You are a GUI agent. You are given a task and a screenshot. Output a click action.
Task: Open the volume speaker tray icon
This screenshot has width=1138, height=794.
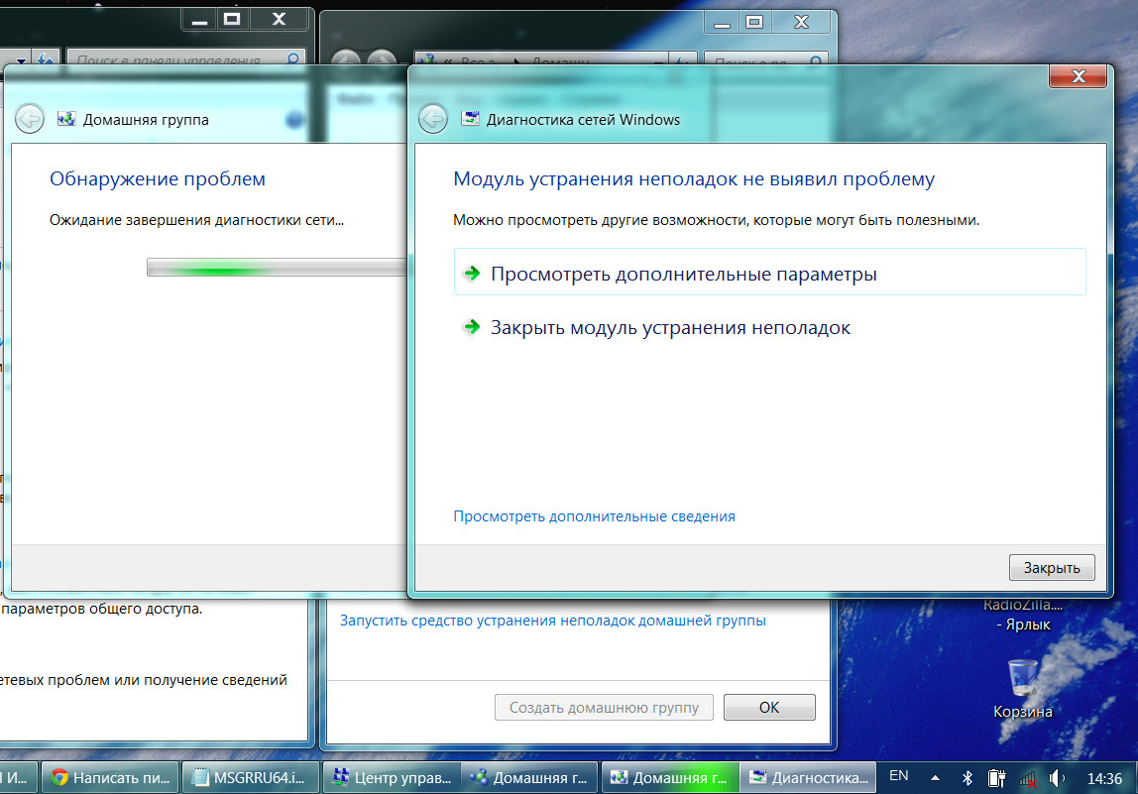point(1057,777)
